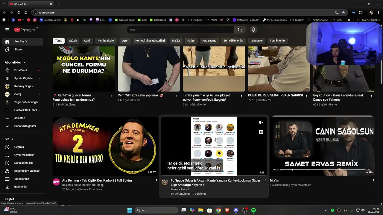Open Daha sonra izle list

(22, 163)
